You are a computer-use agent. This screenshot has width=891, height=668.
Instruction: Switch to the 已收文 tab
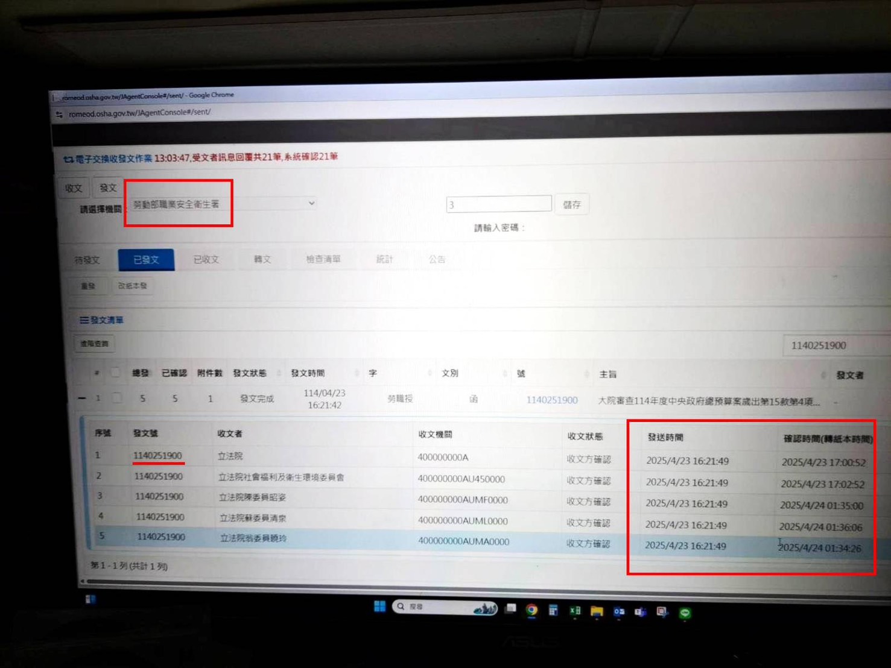click(206, 259)
